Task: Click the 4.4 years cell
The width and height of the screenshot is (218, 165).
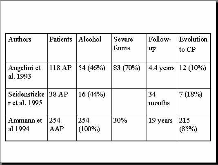Action: click(162, 75)
